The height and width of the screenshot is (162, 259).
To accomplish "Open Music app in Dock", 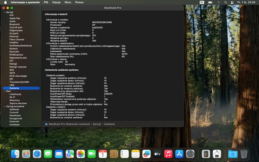I will tap(168, 154).
